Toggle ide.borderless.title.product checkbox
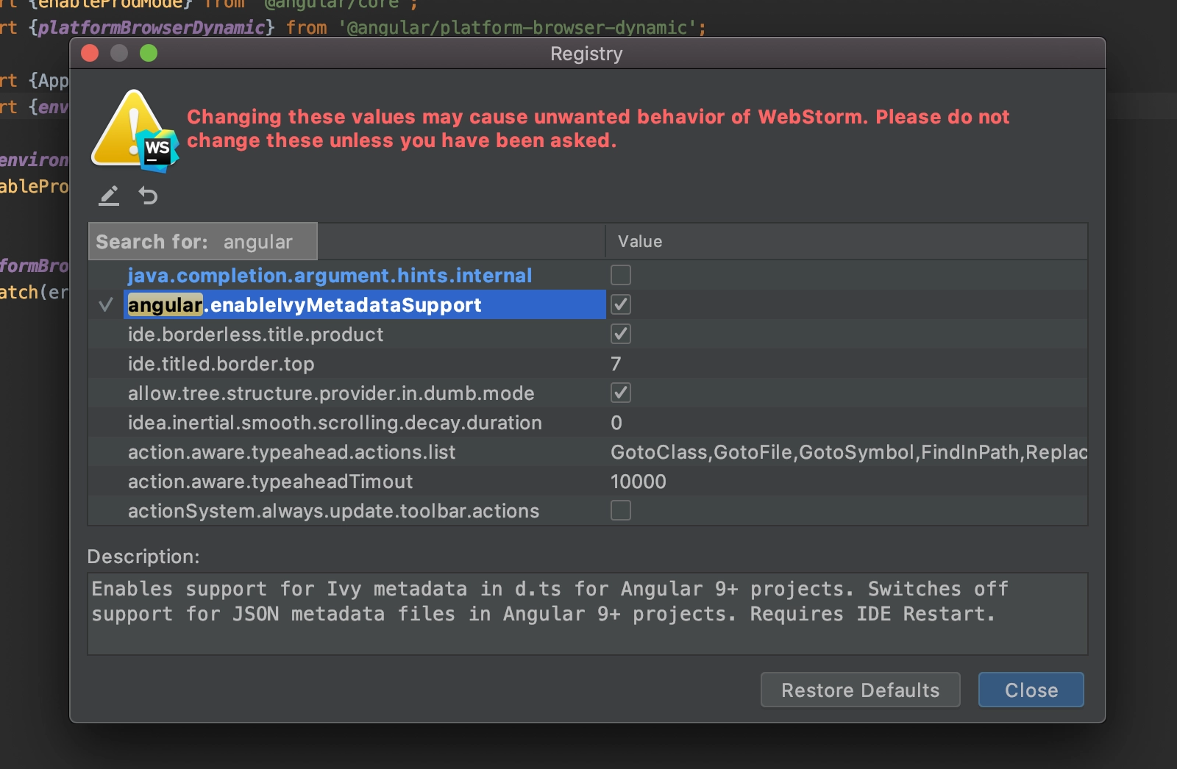This screenshot has width=1177, height=769. point(621,334)
